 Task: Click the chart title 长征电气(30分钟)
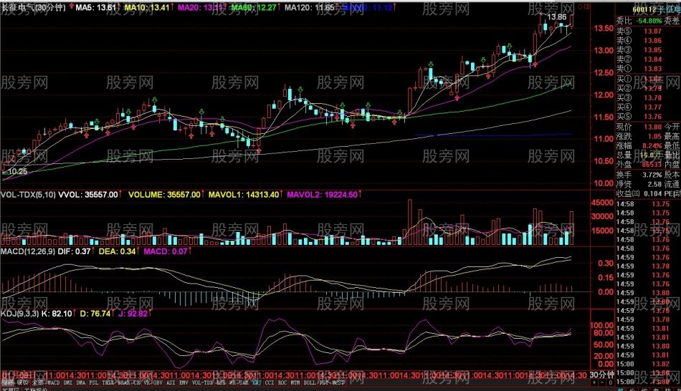tap(34, 7)
